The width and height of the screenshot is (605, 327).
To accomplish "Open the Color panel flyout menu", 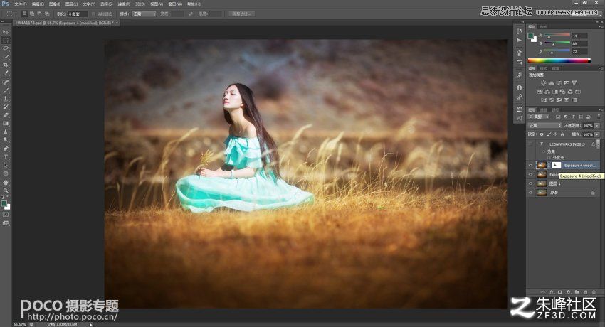I will click(600, 26).
